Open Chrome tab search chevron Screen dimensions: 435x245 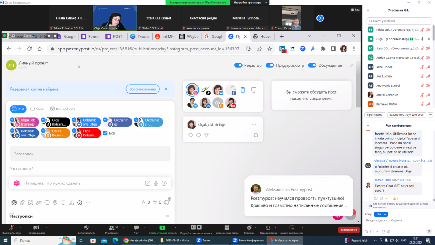coord(310,36)
